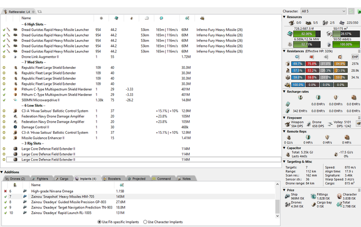Sort by the capacitor usage column icon
This screenshot has height=227, width=361.
tap(131, 18)
